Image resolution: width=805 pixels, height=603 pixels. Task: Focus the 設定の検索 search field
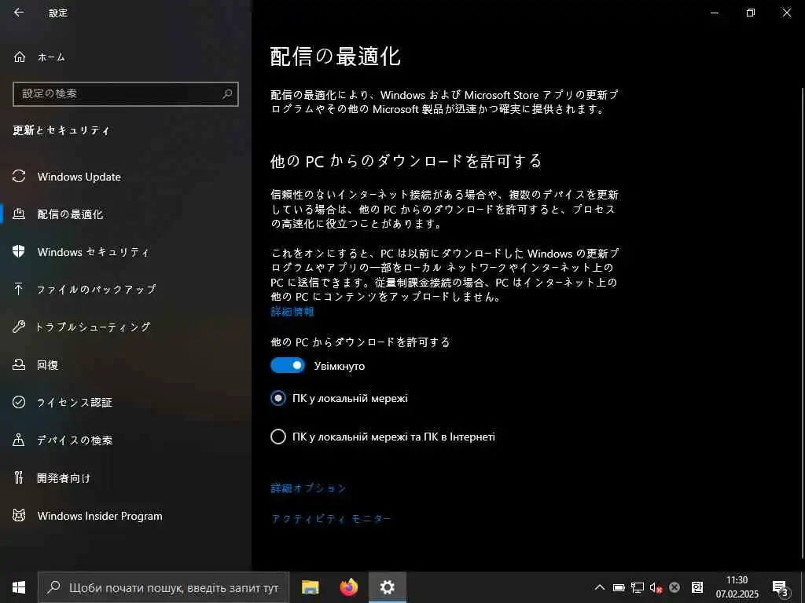tap(126, 94)
